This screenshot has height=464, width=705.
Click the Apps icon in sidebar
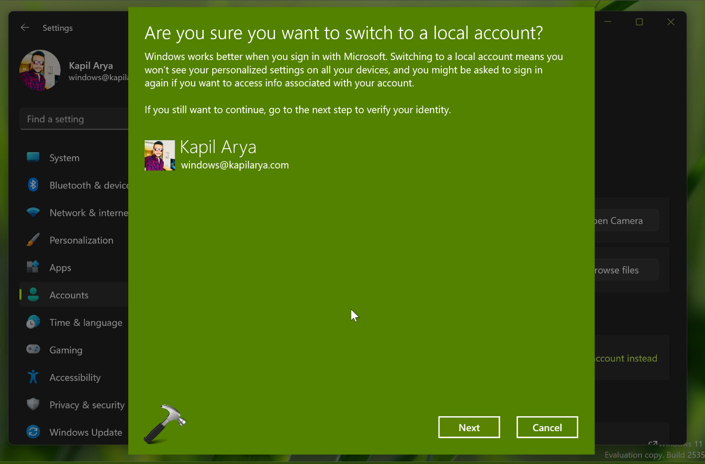coord(33,268)
